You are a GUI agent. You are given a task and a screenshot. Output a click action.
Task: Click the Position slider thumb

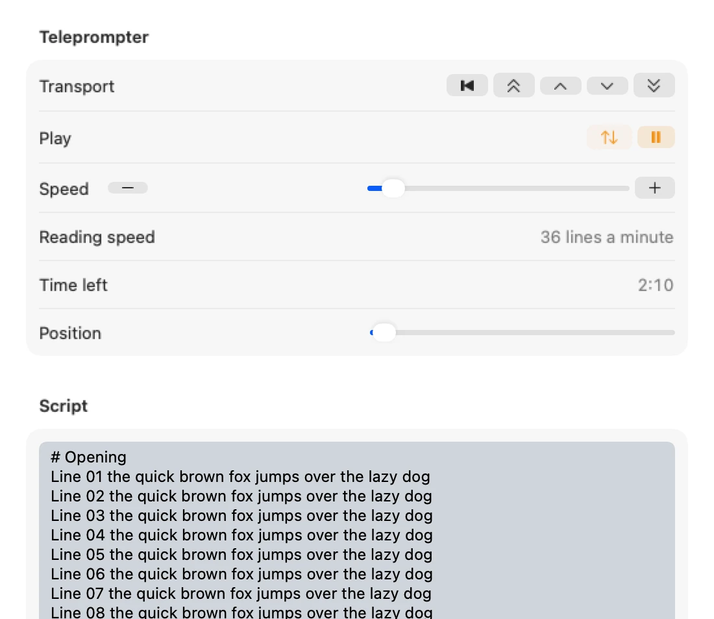point(384,333)
